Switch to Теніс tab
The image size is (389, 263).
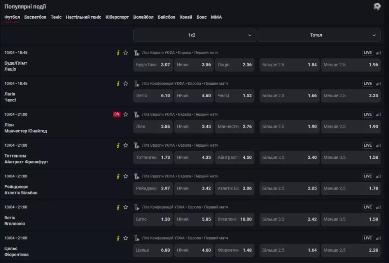[x=56, y=17]
